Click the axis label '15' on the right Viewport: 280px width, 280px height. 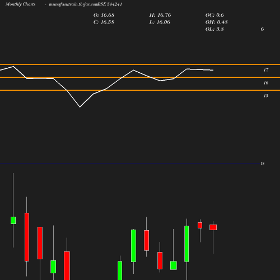pos(266,96)
